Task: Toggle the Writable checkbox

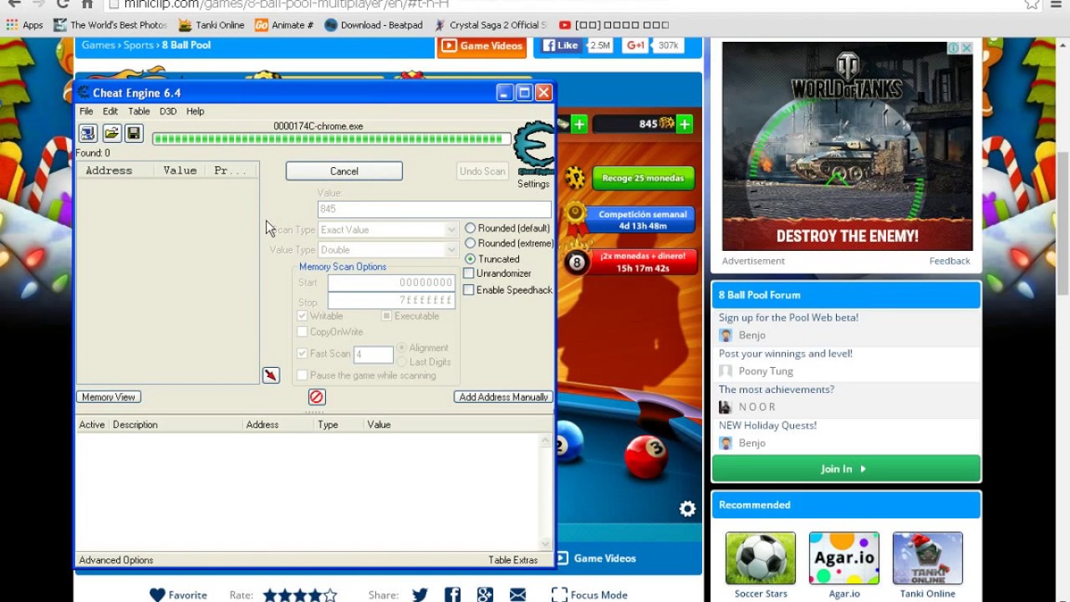Action: [x=303, y=316]
